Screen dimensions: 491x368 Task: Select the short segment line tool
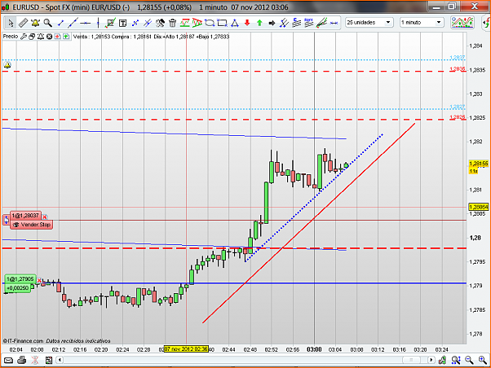[60, 23]
